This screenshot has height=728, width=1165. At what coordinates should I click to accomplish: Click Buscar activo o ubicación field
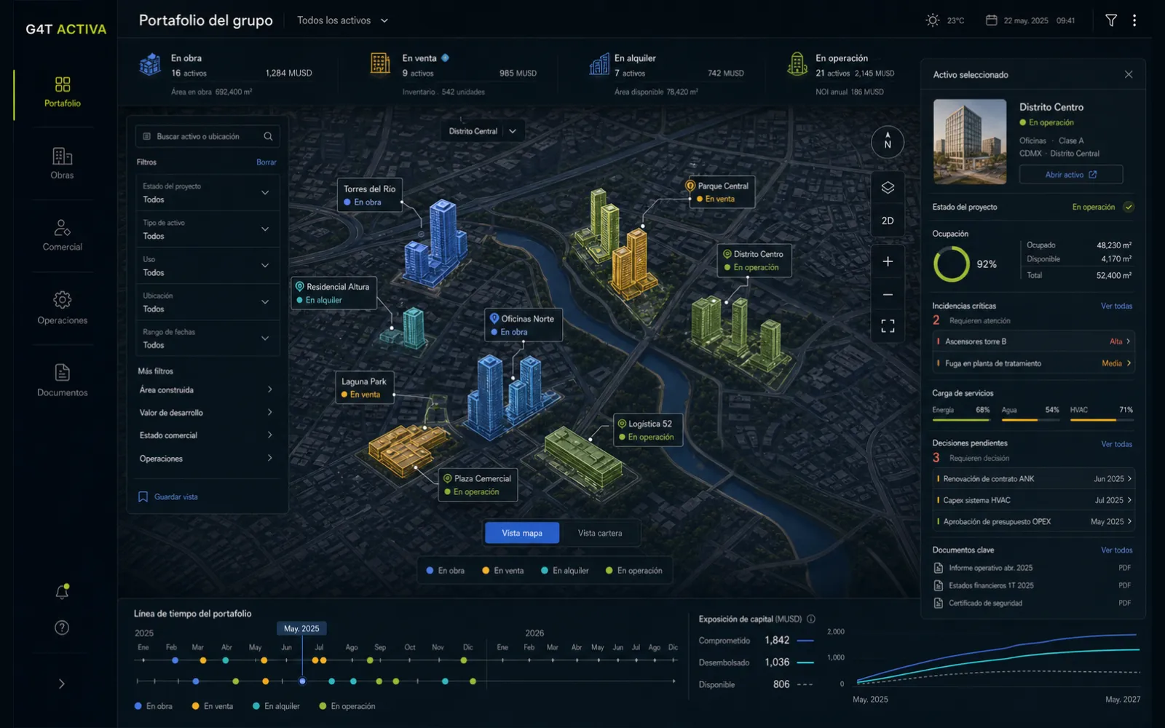coord(208,136)
